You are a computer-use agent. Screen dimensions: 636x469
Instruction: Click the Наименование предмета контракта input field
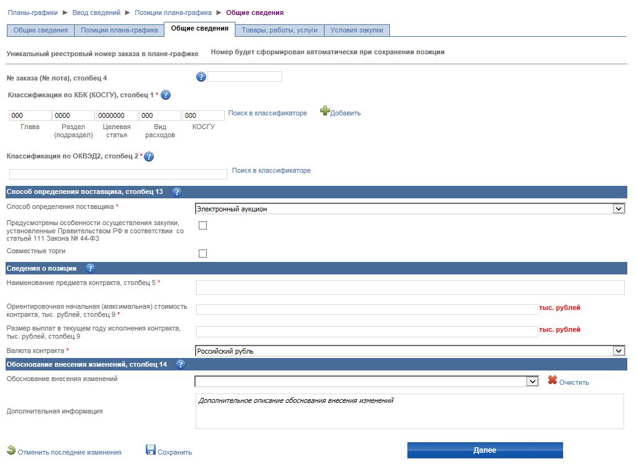(410, 288)
